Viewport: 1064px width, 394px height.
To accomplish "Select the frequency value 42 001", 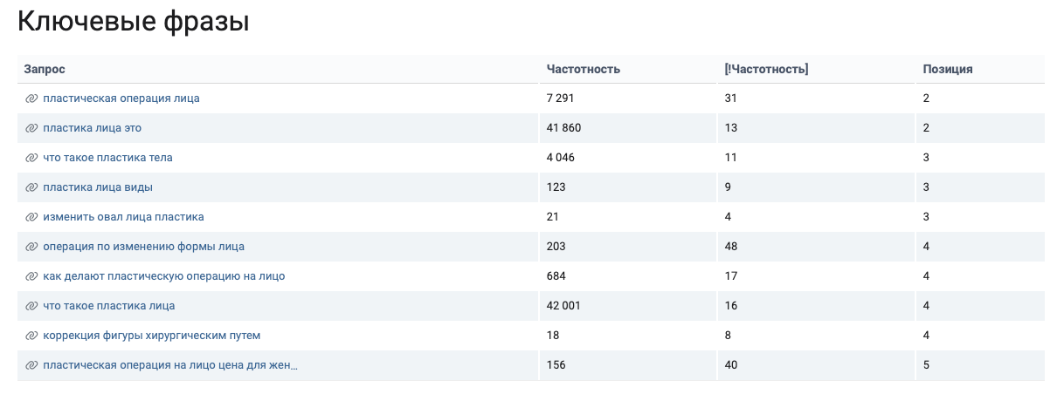I will 563,306.
